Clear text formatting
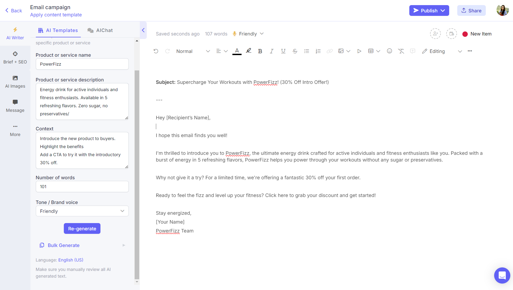 tap(401, 51)
